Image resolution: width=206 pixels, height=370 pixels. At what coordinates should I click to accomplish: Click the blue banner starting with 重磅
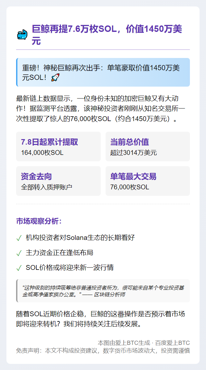[x=103, y=72]
